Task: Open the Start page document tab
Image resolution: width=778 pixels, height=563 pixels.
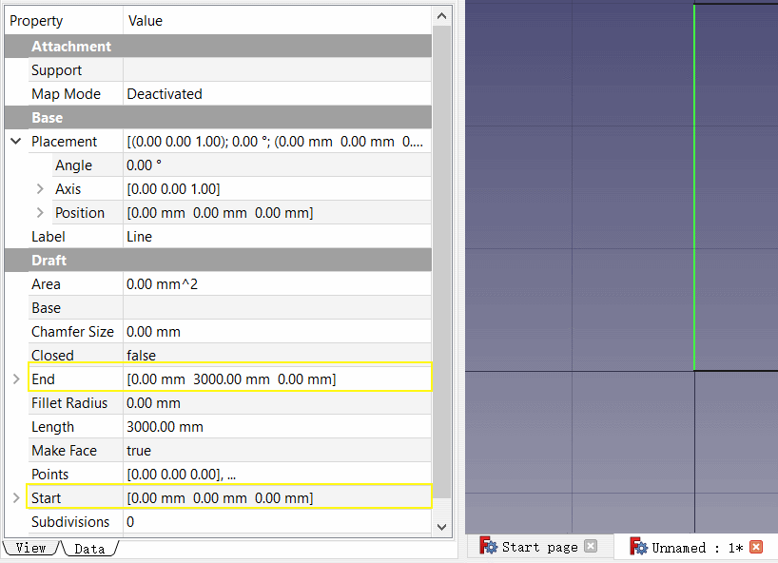Action: [x=539, y=547]
